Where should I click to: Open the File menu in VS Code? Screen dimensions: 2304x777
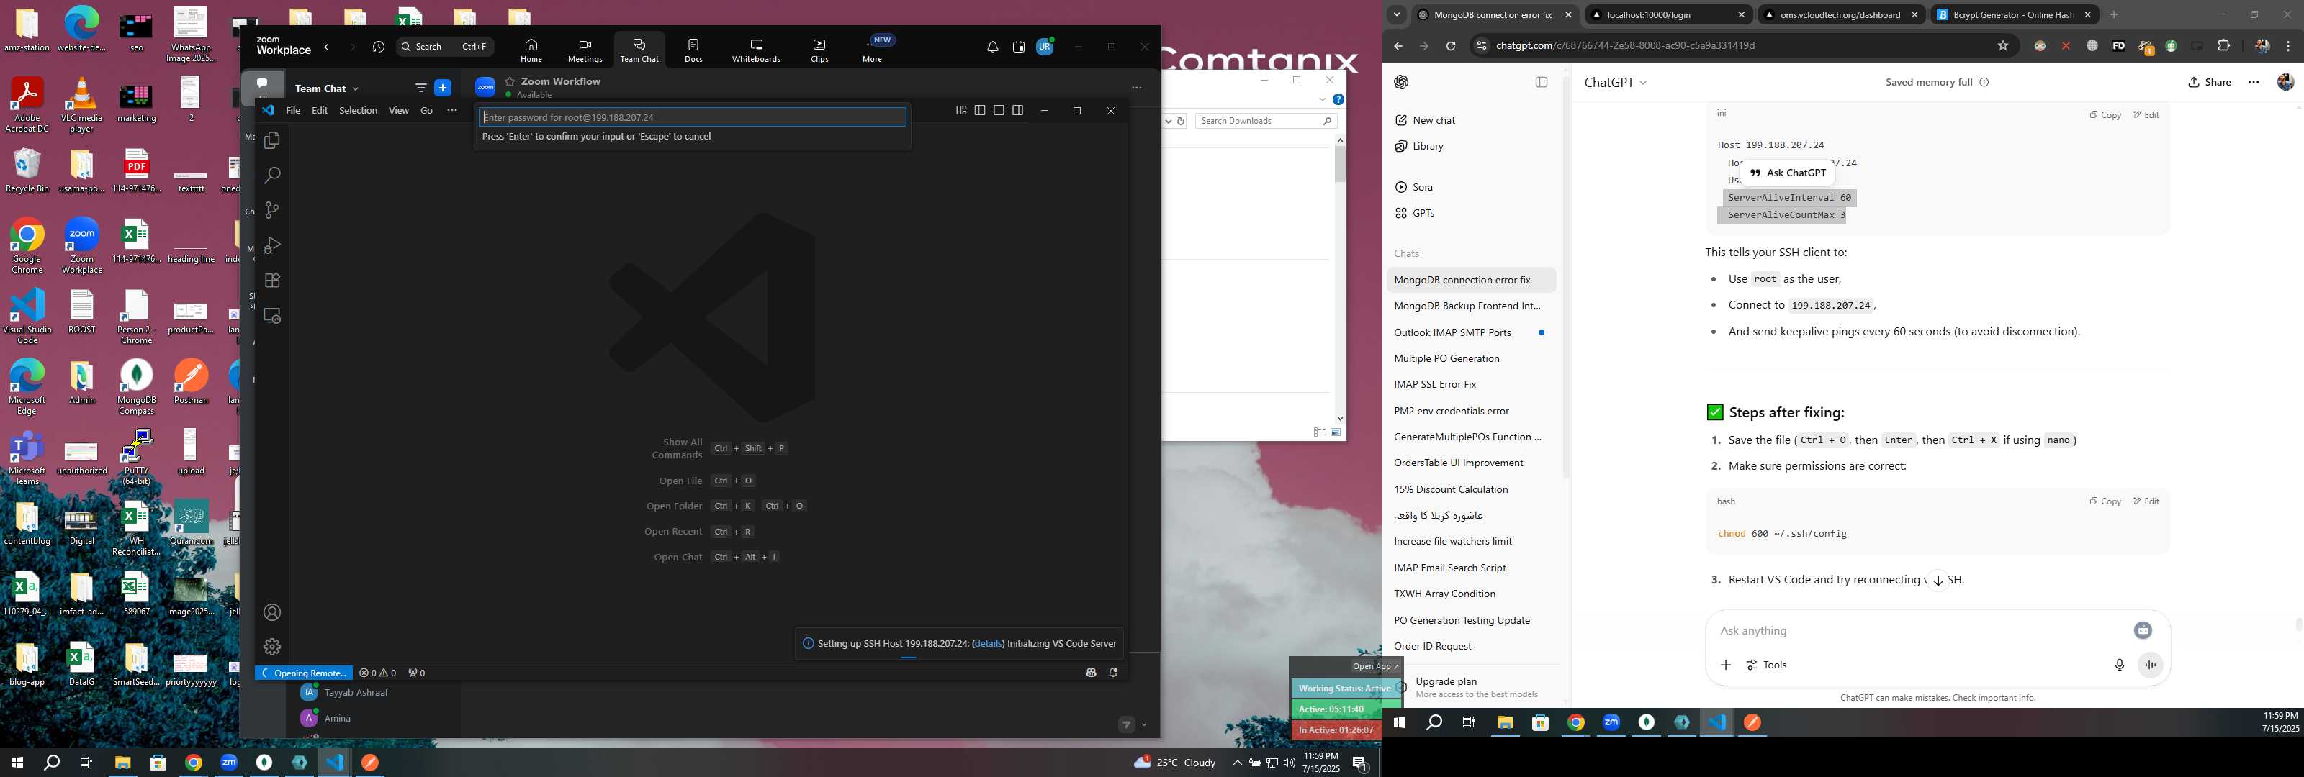pyautogui.click(x=292, y=111)
